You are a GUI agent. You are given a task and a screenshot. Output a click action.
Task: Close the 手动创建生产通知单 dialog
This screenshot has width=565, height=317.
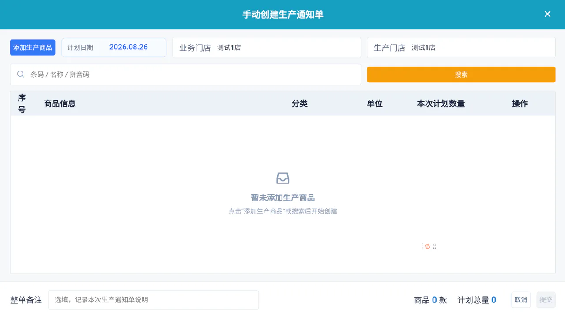pos(547,14)
